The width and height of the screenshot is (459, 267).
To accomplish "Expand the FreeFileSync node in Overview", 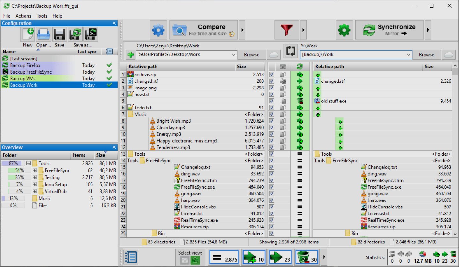I will pos(34,170).
